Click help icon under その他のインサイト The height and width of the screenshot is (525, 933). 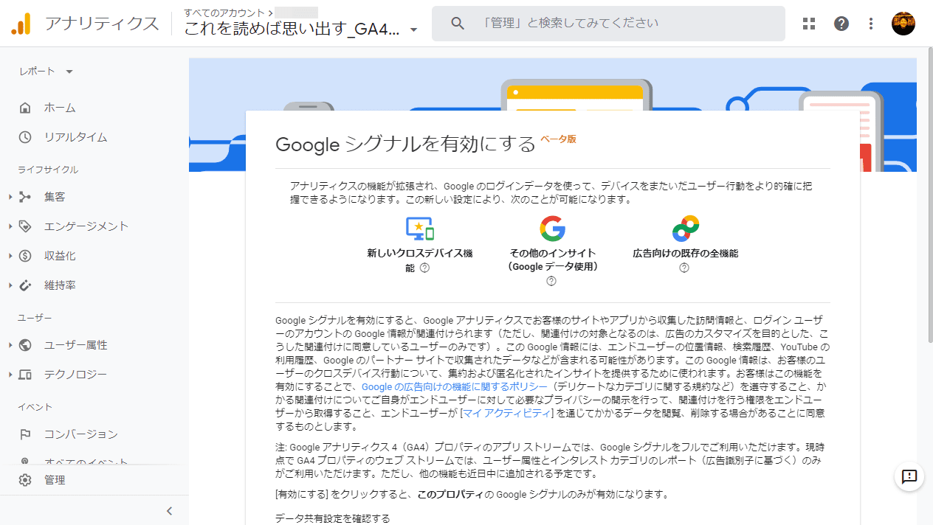click(551, 281)
